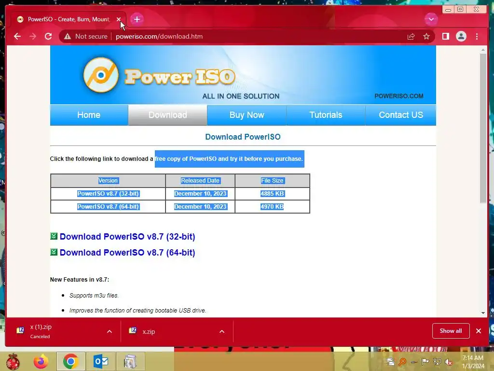Open Firefox from the taskbar
This screenshot has width=494, height=371.
(41, 361)
